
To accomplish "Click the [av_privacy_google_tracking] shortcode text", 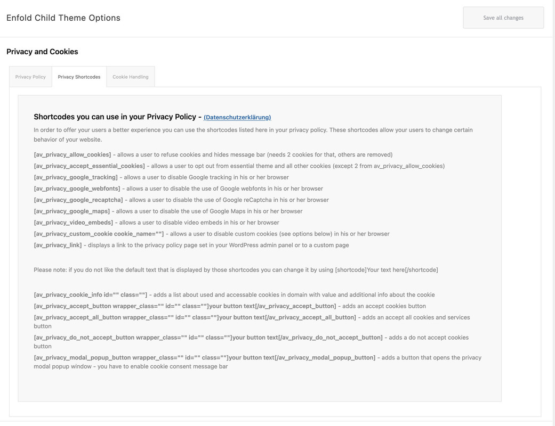I will 76,177.
